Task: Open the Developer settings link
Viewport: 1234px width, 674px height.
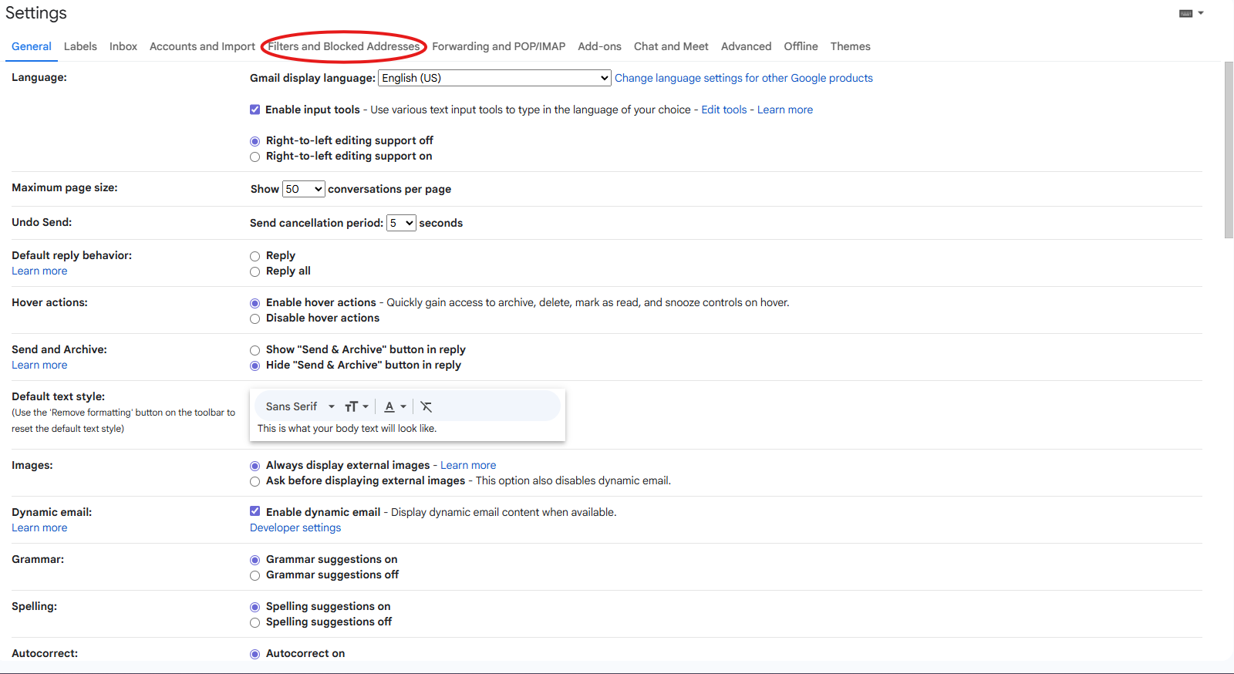Action: pyautogui.click(x=295, y=527)
